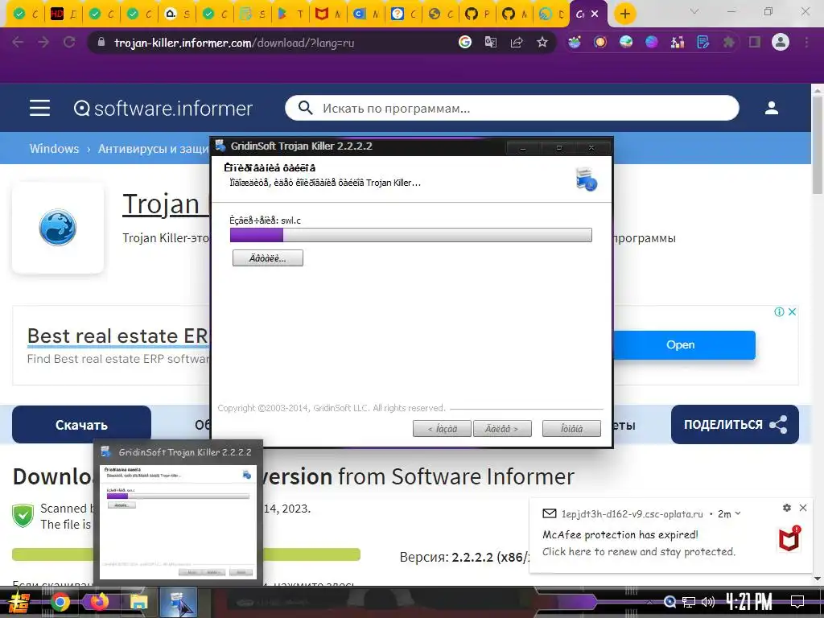Close the current active browser tab
824x618 pixels.
click(x=595, y=14)
